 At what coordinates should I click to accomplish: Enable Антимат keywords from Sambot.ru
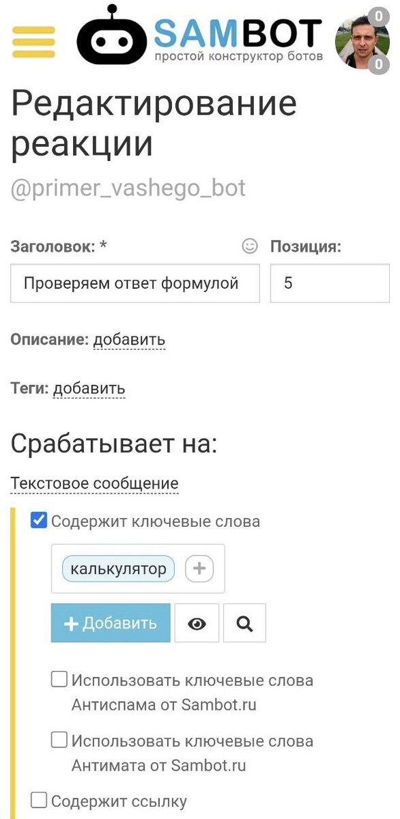58,741
